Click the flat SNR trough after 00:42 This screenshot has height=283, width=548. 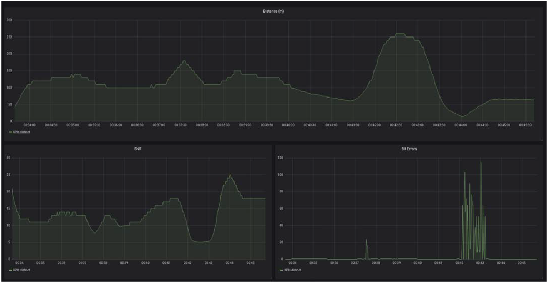[x=201, y=242]
